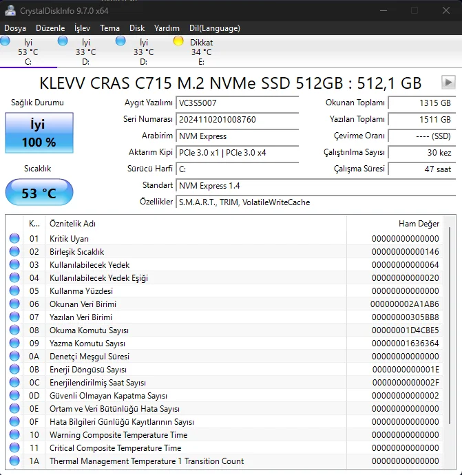
Task: Click the status icon for Warning Composite Temperature row
Action: pyautogui.click(x=14, y=434)
